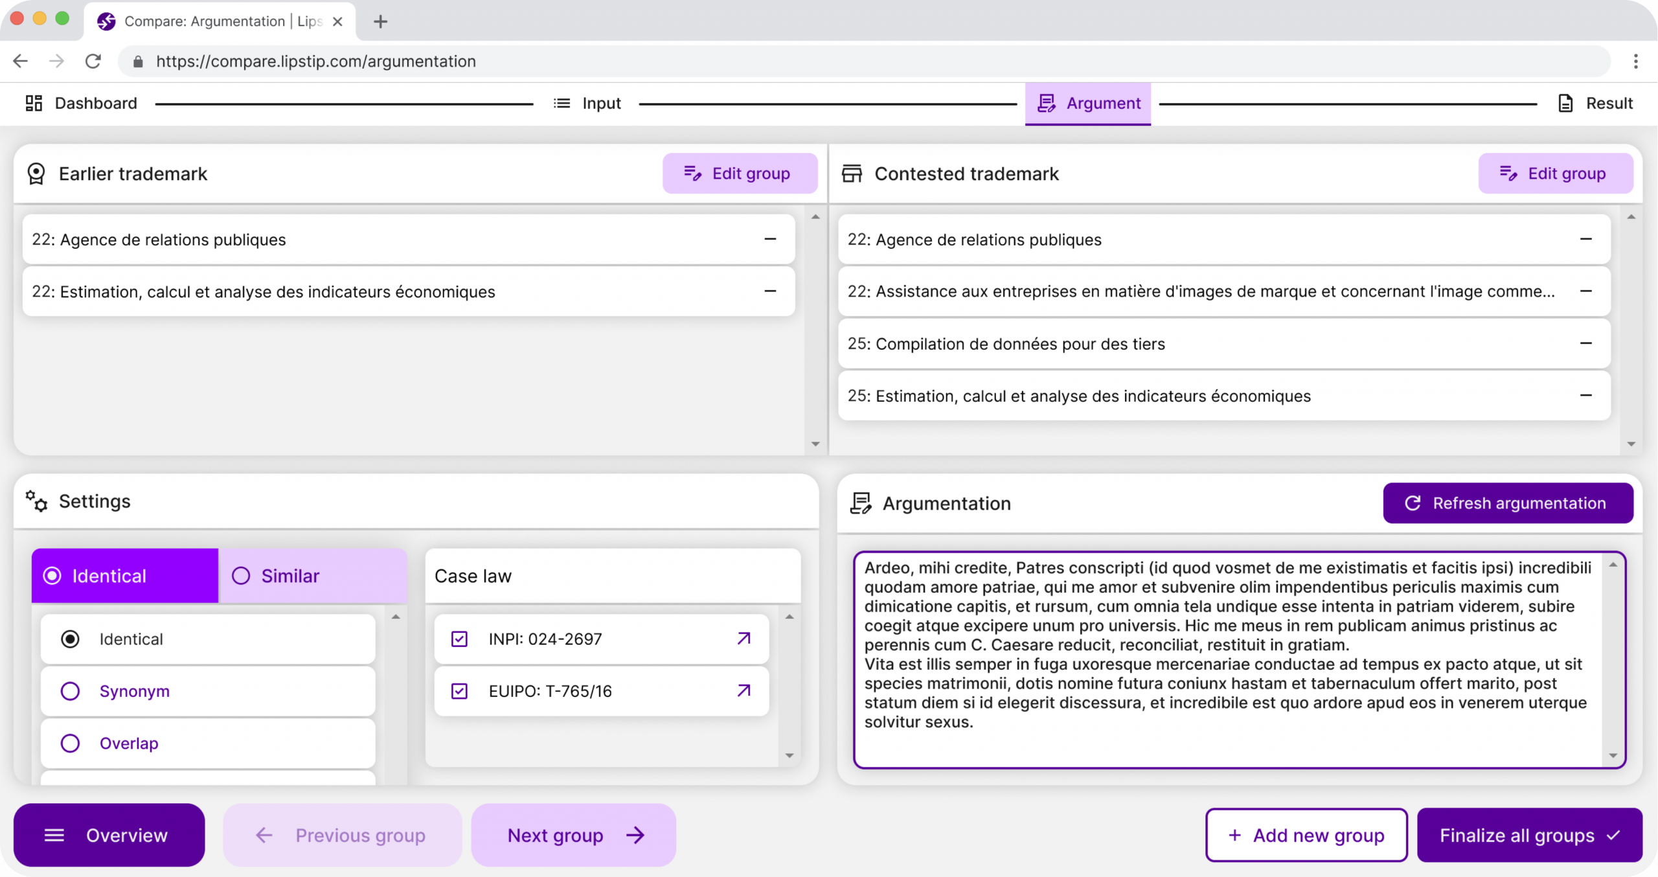Go to the Result step
Screen dimensions: 1658x877
[x=1595, y=104]
